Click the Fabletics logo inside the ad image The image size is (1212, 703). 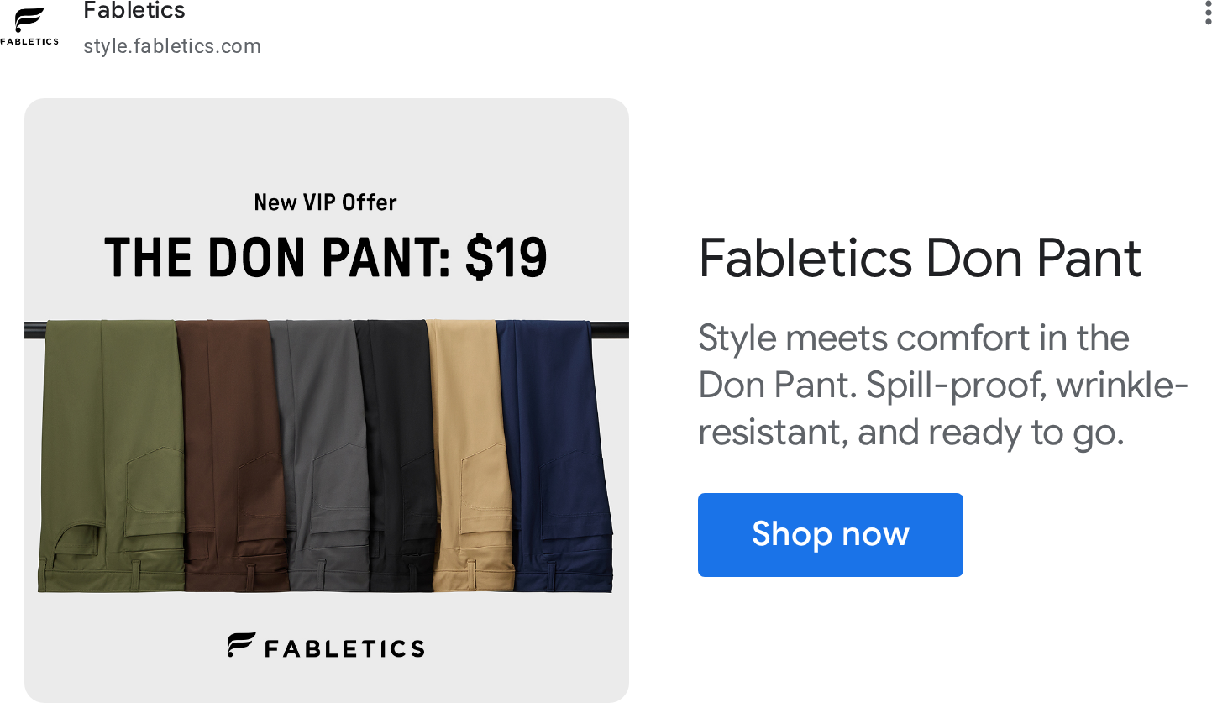click(x=325, y=646)
